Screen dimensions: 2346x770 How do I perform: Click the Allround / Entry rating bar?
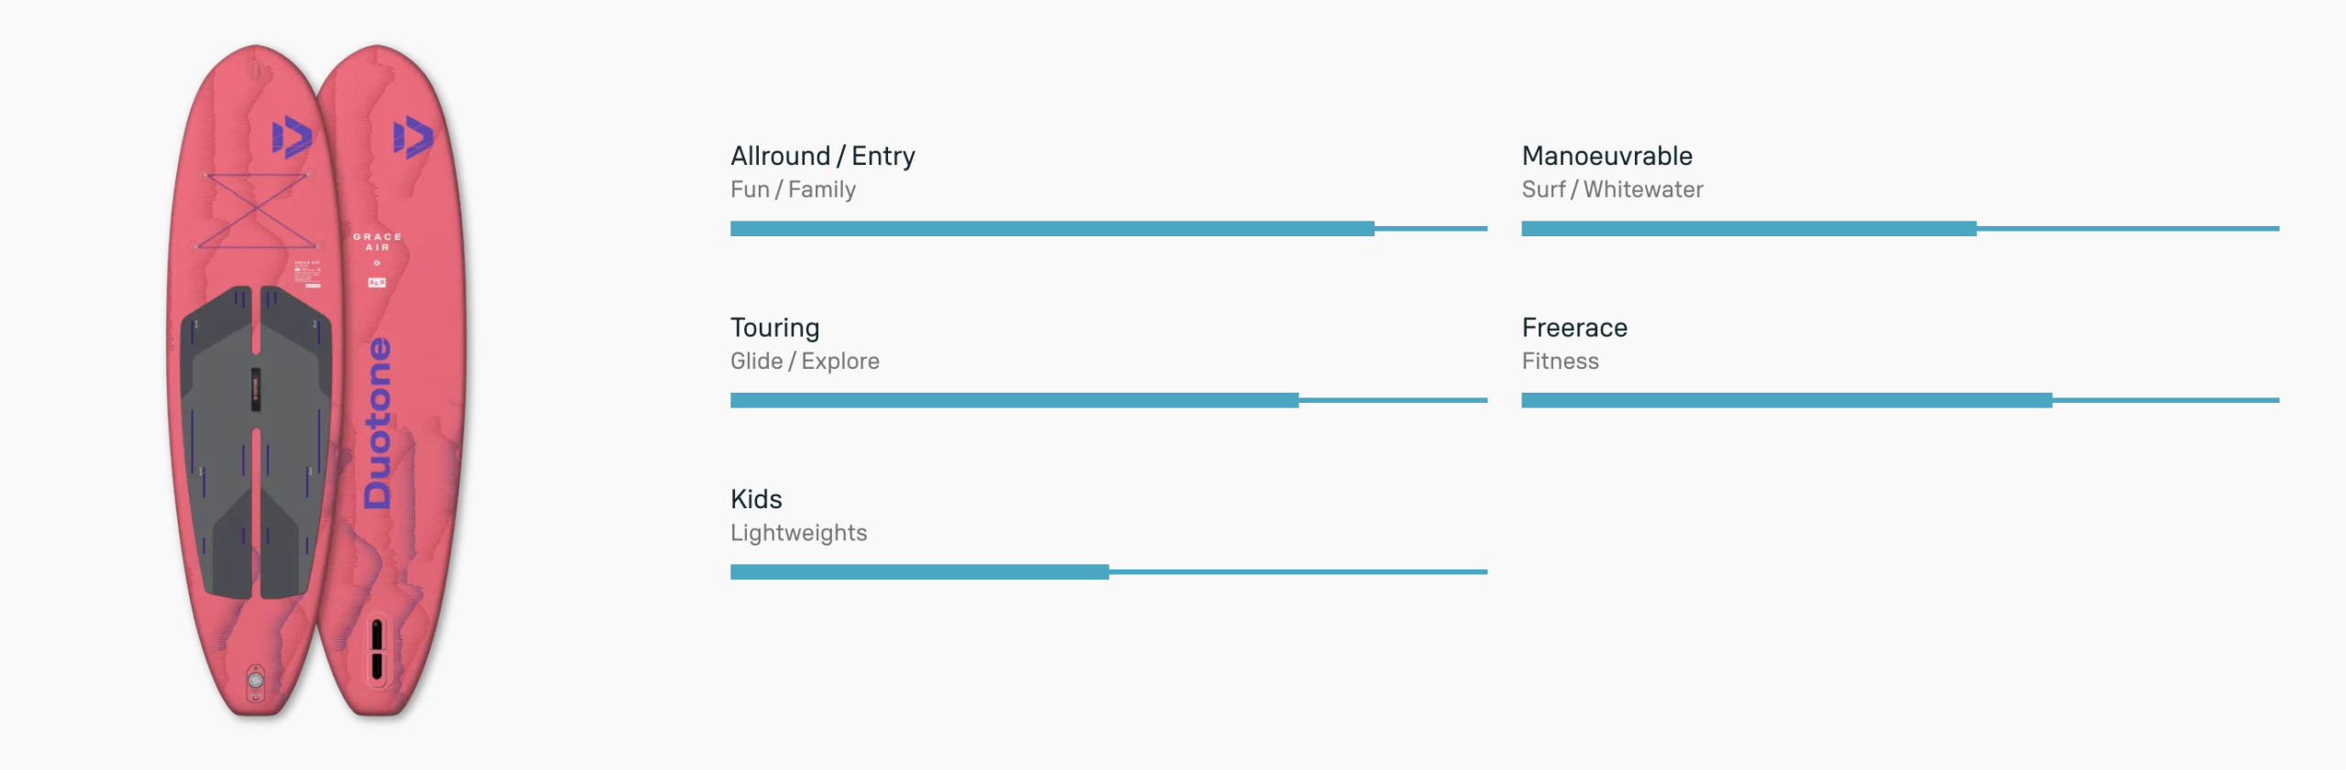click(x=1108, y=229)
